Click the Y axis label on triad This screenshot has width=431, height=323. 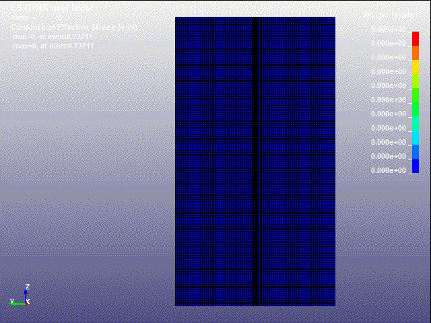[x=12, y=301]
